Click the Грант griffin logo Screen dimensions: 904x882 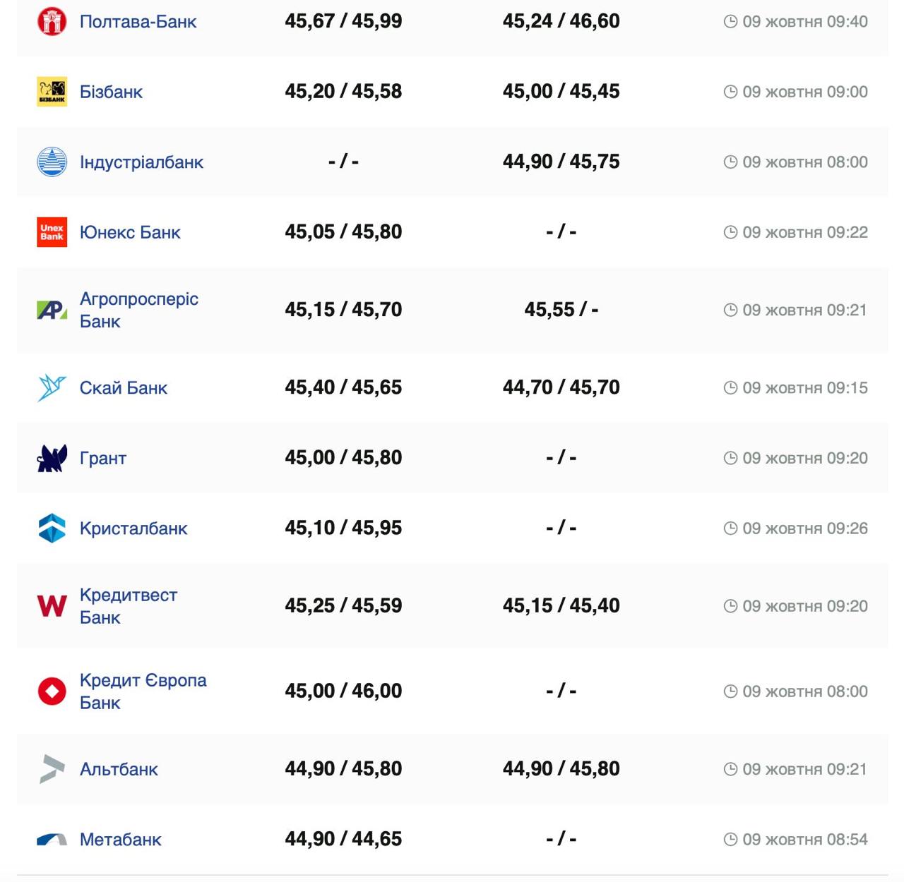click(52, 458)
